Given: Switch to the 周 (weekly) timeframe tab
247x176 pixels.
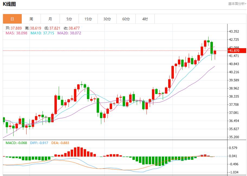Looking at the screenshot, I should 31,19.
